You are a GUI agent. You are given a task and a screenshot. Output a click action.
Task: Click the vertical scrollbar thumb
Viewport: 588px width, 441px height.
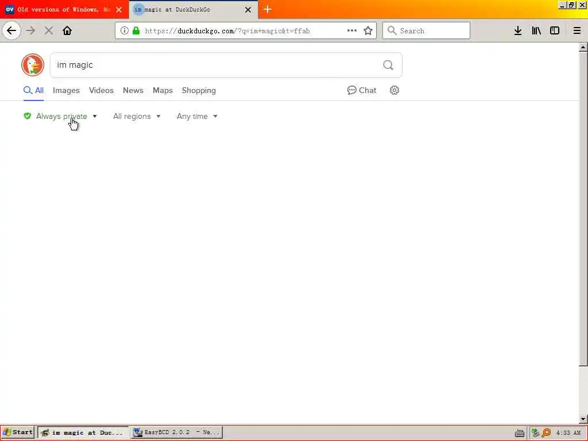click(x=583, y=209)
